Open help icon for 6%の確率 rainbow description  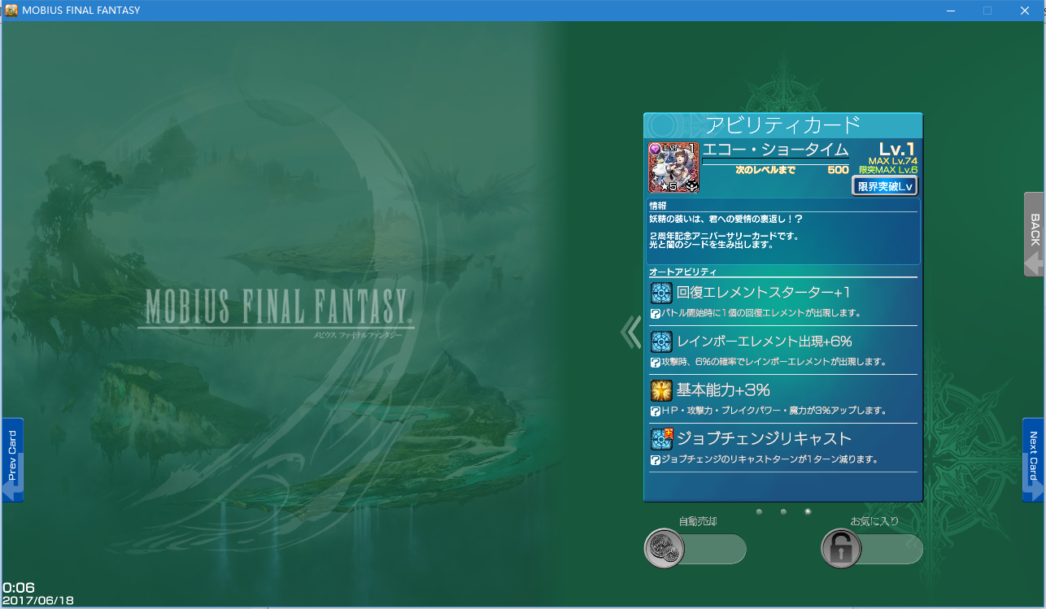pyautogui.click(x=655, y=362)
